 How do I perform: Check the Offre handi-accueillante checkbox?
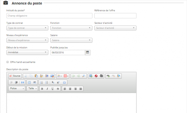pyautogui.click(x=7, y=62)
